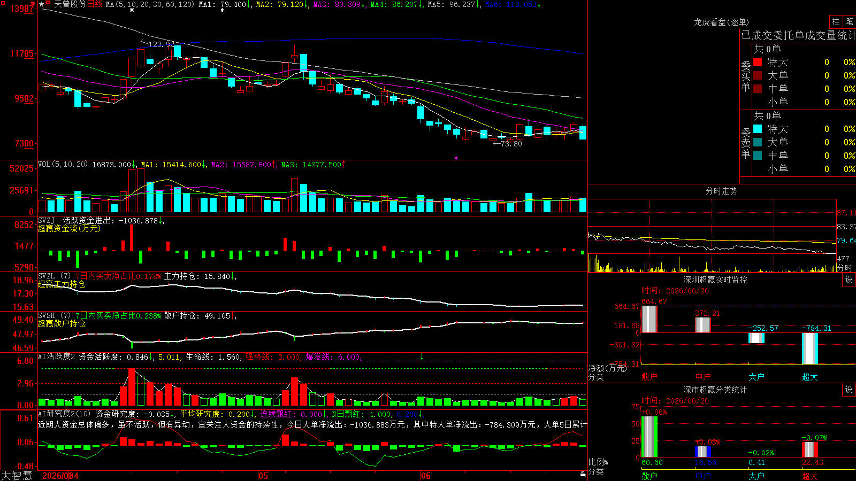Click the 超赢散户持仓 label
Image resolution: width=856 pixels, height=481 pixels.
tap(62, 323)
